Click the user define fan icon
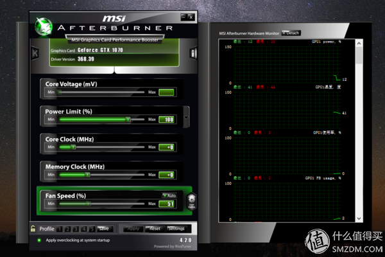Viewport: 385px width, 257px height. coord(191,201)
